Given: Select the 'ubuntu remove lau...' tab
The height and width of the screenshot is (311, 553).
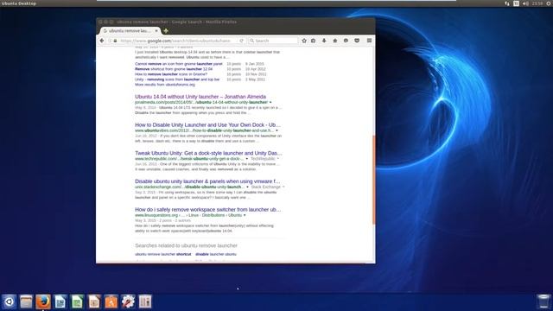Looking at the screenshot, I should pos(130,31).
